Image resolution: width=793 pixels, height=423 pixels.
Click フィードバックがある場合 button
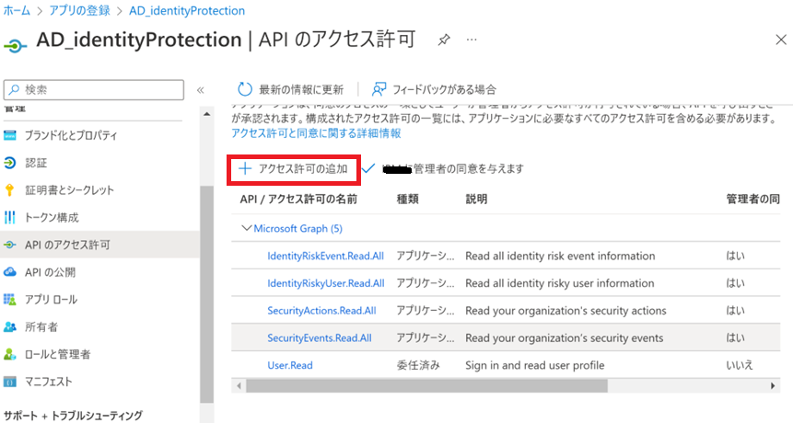tap(434, 89)
